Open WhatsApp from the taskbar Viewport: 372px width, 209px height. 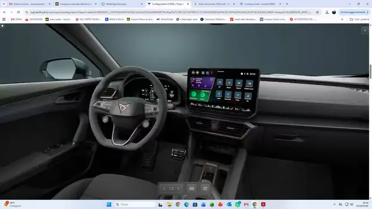tap(238, 204)
